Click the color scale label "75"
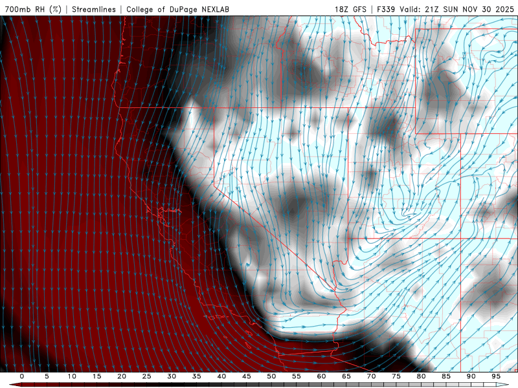 click(x=396, y=376)
